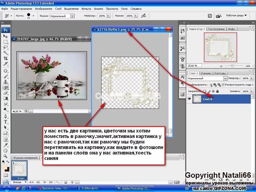This screenshot has height=192, width=256.
Task: Select the Brush tool in toolbox
Action: coord(5,76)
